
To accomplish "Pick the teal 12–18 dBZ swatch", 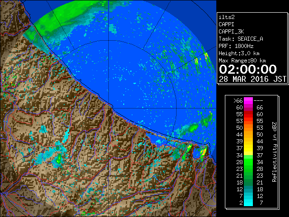I will (248, 189).
